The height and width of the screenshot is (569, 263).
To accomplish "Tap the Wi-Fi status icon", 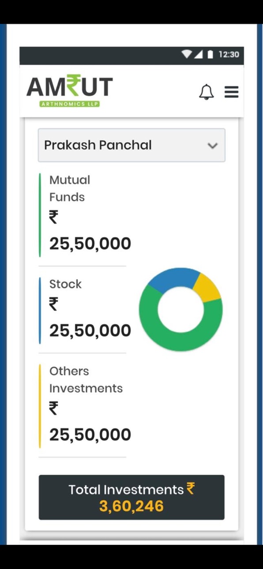I will pyautogui.click(x=187, y=54).
